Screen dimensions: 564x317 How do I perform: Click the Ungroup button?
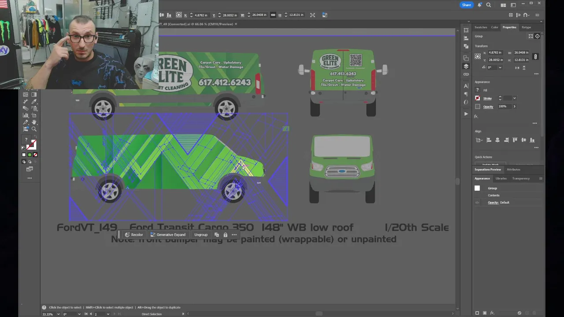(201, 235)
